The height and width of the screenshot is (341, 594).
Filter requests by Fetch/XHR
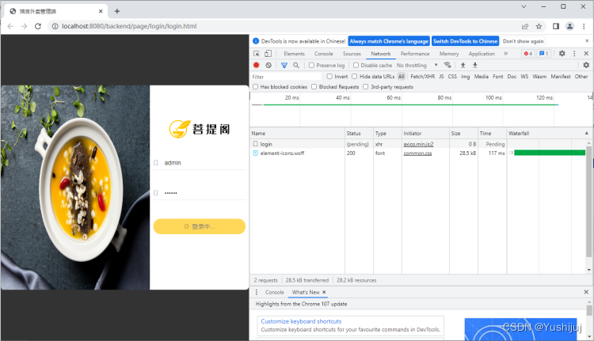[x=423, y=77]
